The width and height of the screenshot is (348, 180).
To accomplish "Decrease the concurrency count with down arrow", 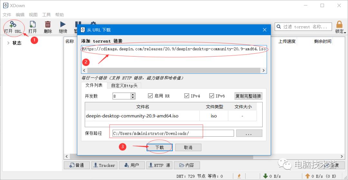I will tap(133, 97).
